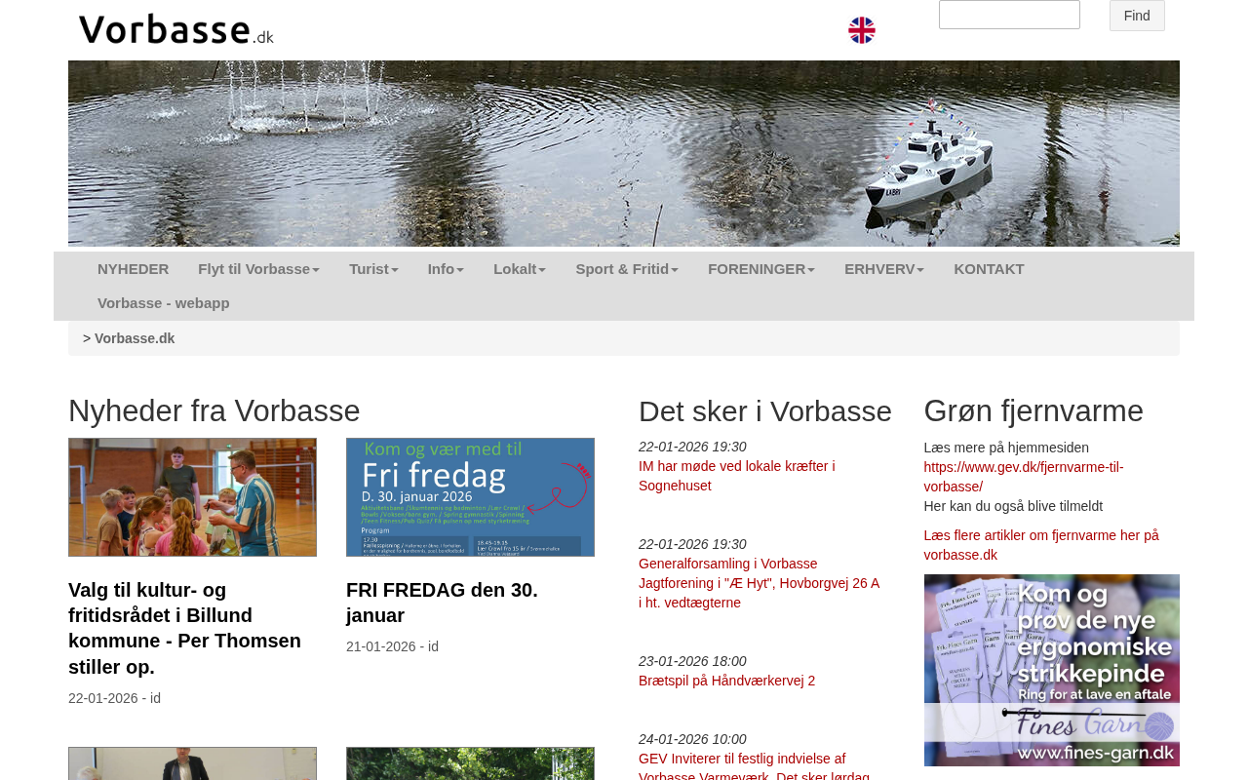Click the Grøn fjernvarme heading
Screen dimensions: 1248x780
tap(1033, 411)
